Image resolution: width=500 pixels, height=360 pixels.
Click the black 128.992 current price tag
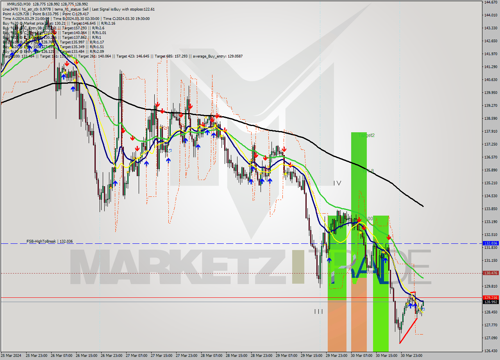(x=491, y=302)
